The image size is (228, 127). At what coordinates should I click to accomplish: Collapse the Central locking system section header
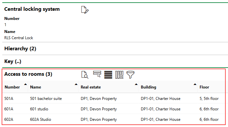pyautogui.click(x=32, y=9)
